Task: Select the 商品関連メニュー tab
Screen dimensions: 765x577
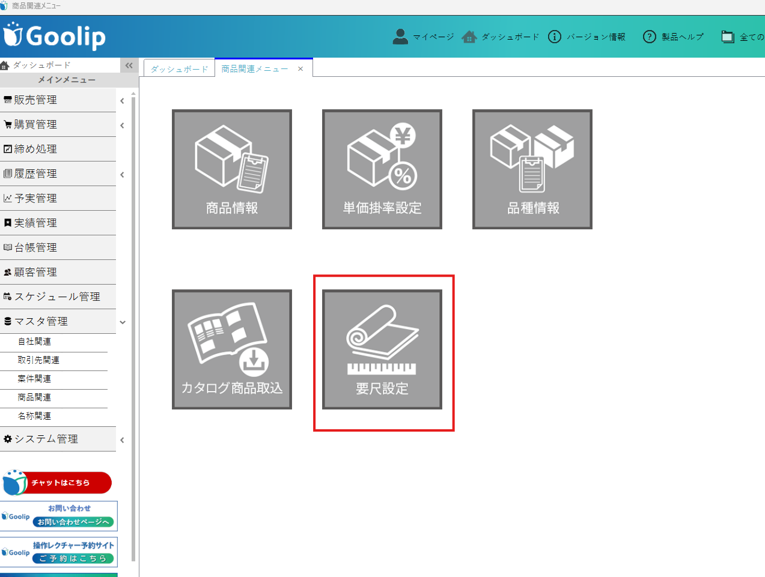Action: pyautogui.click(x=255, y=69)
